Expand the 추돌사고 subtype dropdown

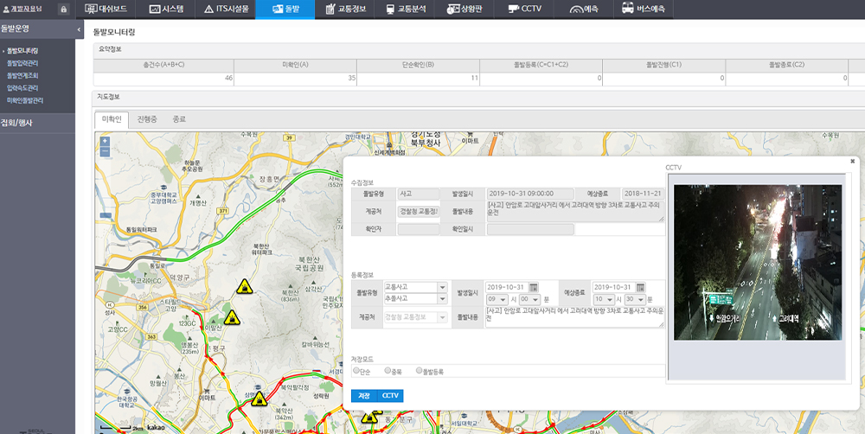[x=442, y=298]
